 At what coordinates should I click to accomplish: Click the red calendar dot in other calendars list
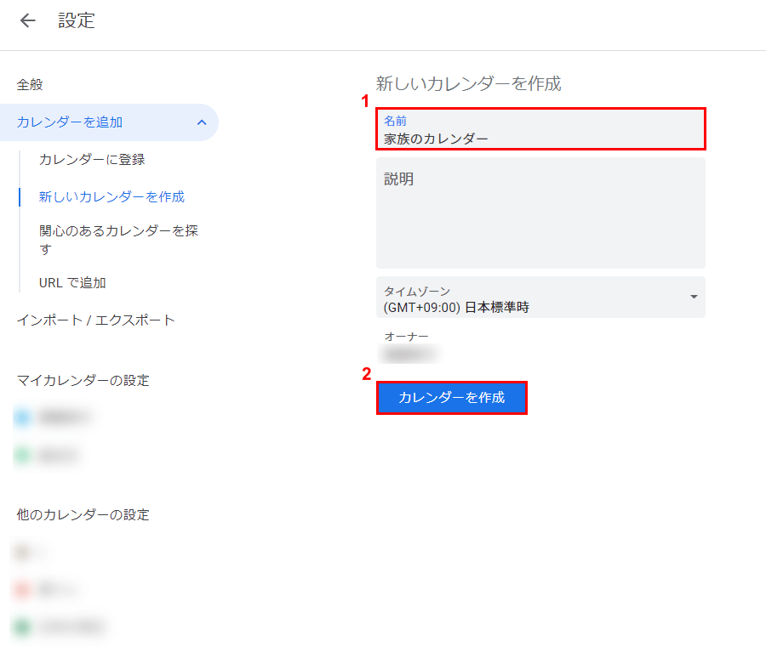pyautogui.click(x=24, y=589)
